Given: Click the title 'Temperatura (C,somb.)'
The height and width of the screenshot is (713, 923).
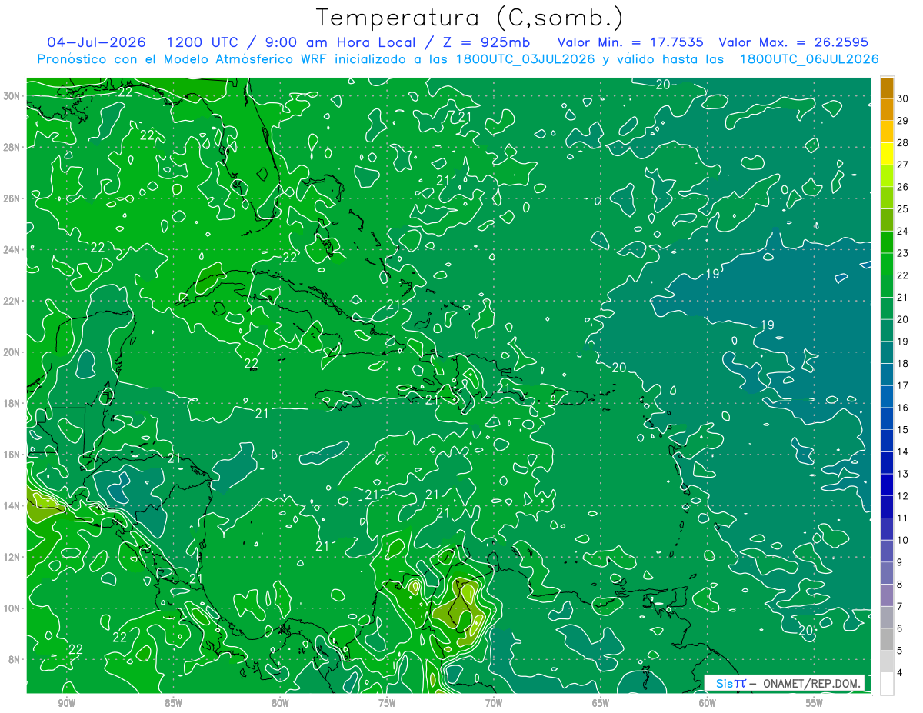Looking at the screenshot, I should click(469, 18).
